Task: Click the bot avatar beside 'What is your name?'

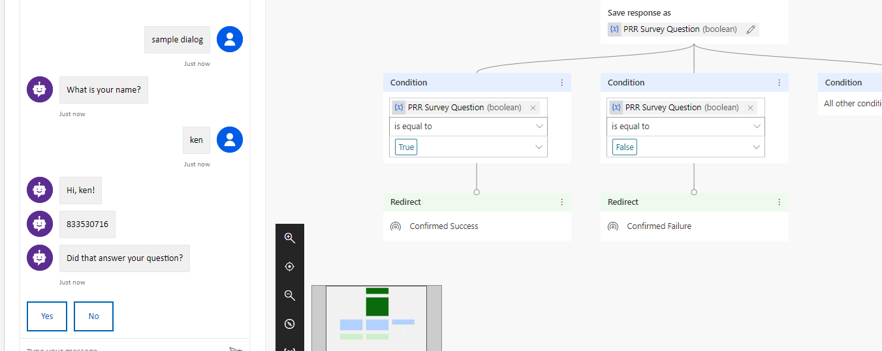Action: click(40, 89)
